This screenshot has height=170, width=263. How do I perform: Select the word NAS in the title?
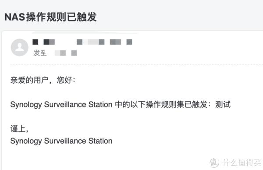(14, 17)
